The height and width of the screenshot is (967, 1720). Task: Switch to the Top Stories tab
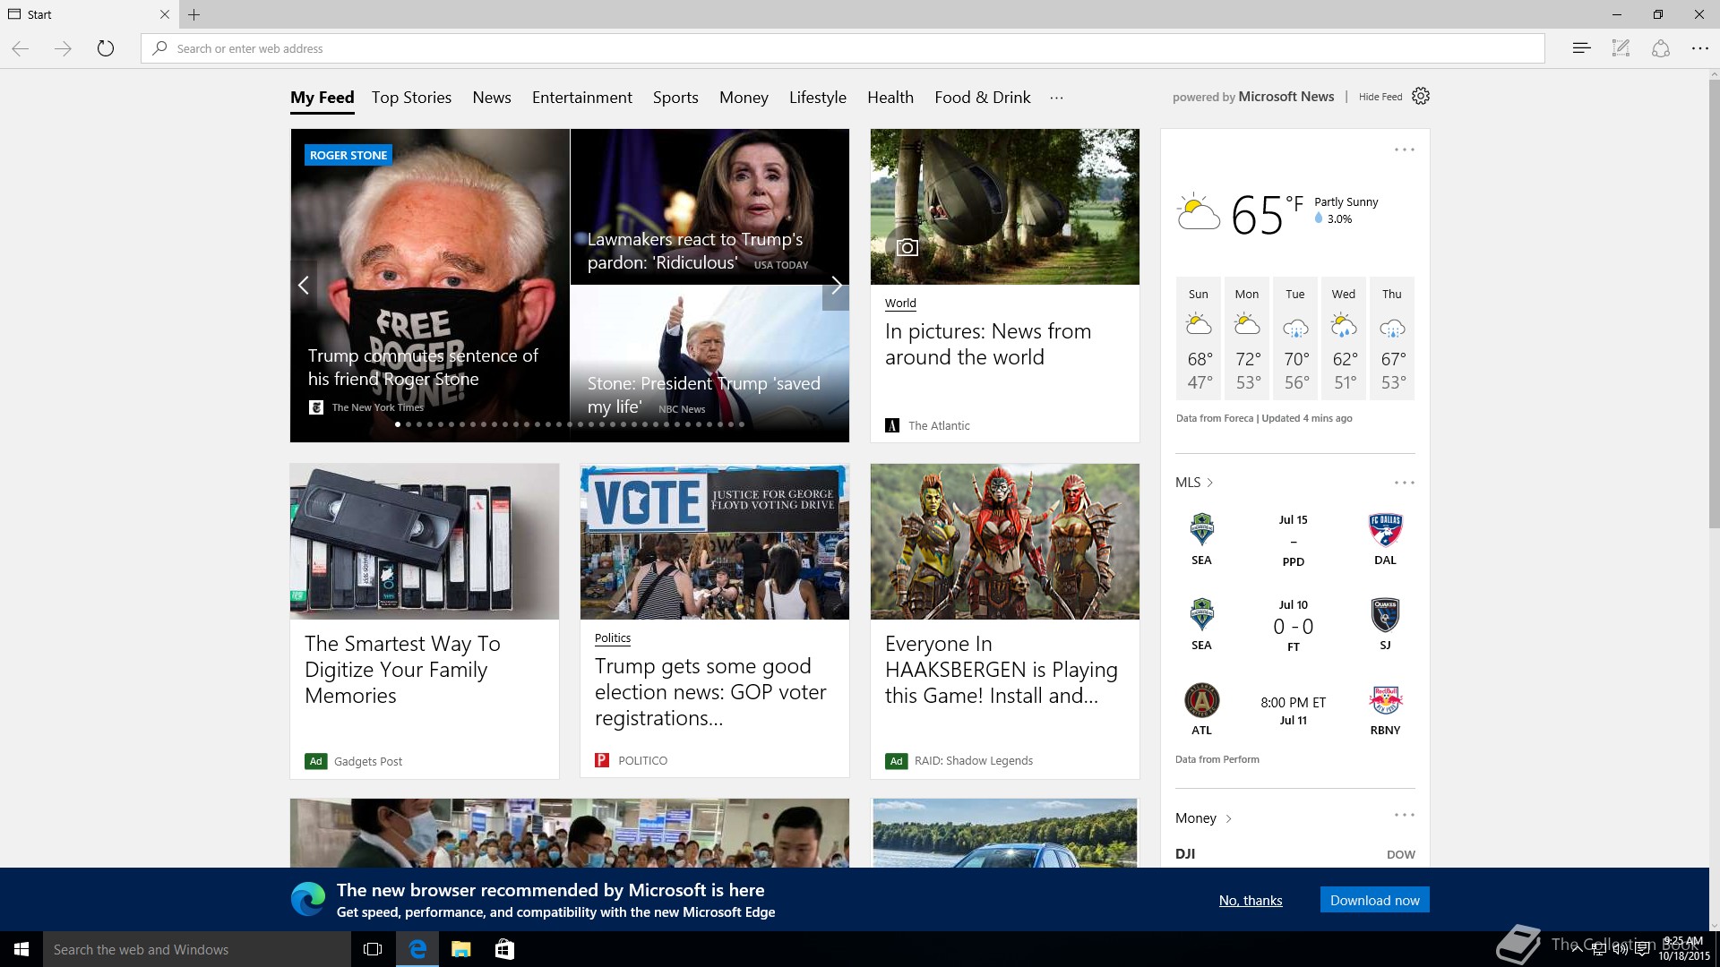[411, 98]
